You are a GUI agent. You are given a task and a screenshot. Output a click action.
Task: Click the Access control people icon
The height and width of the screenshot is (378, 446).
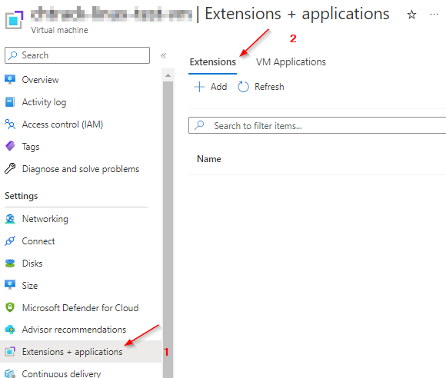(10, 124)
